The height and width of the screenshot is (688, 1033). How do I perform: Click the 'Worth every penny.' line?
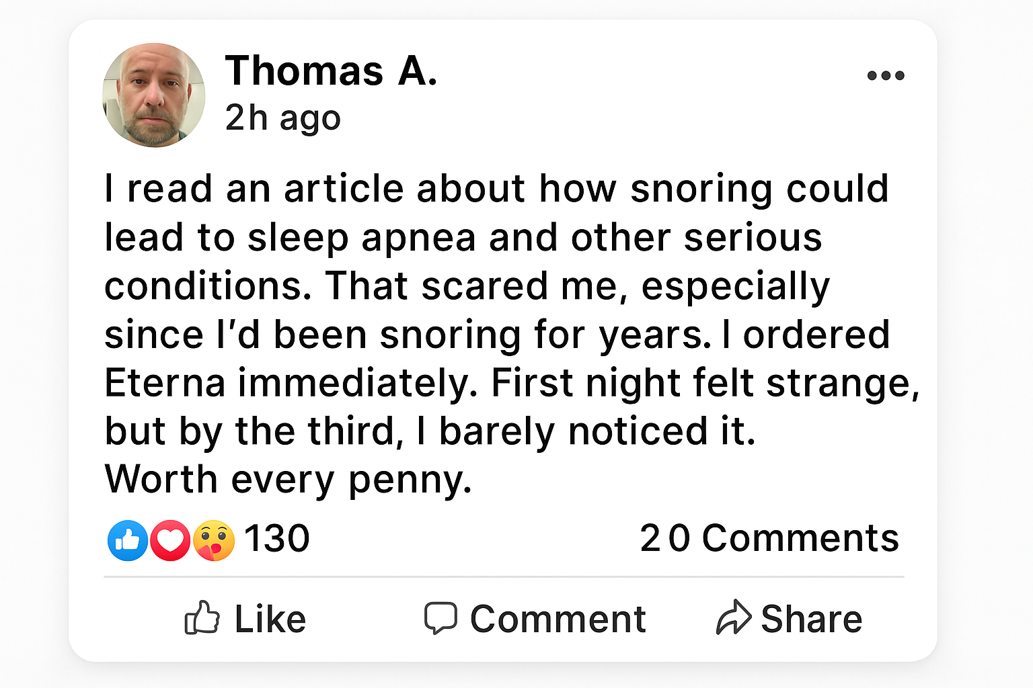[x=288, y=480]
